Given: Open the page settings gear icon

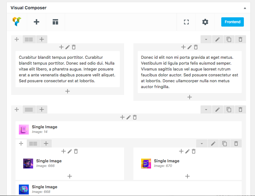Looking at the screenshot, I should (205, 22).
